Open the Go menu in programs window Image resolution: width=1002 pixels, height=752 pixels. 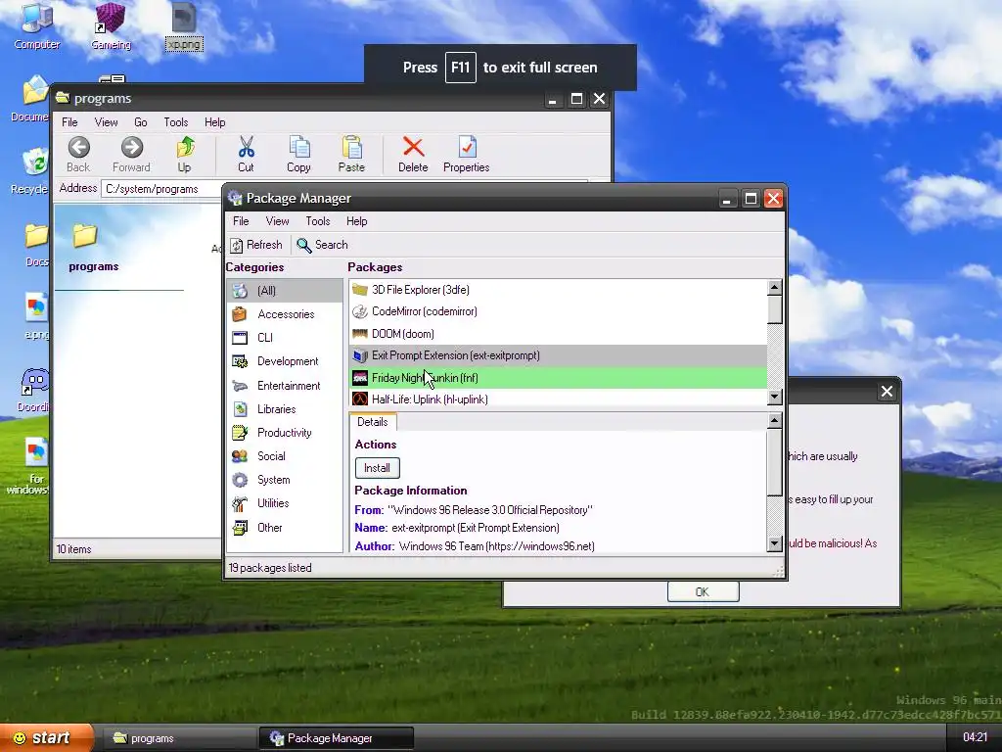141,122
